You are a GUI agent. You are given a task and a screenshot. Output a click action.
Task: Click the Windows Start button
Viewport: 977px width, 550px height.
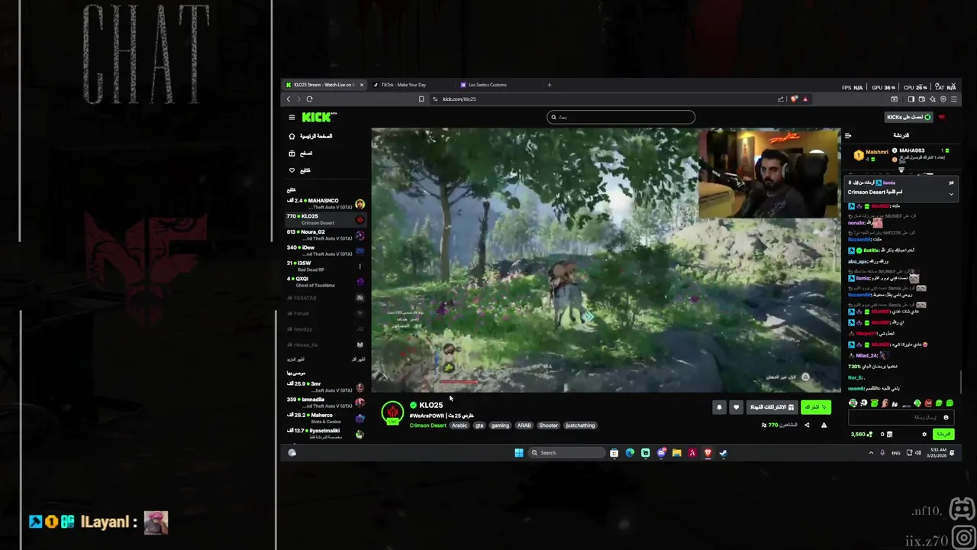point(519,452)
